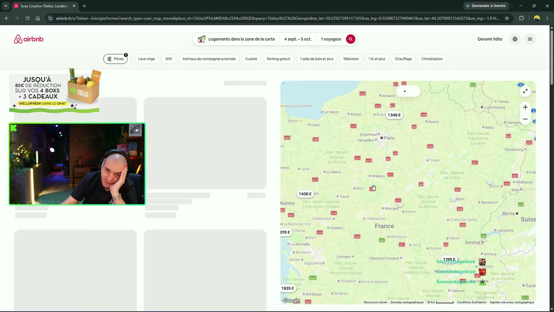Open Conditions d'utilisation link

click(472, 302)
